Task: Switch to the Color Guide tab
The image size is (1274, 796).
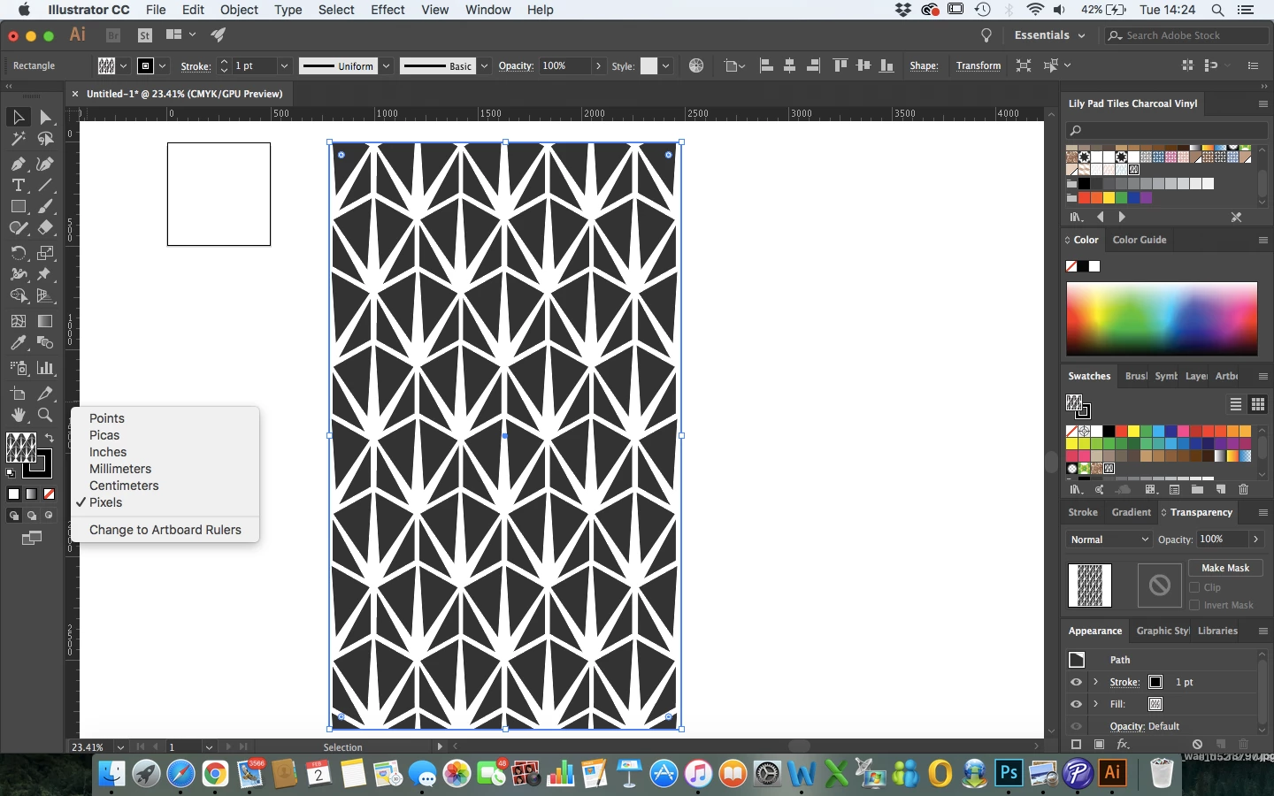Action: [1140, 240]
